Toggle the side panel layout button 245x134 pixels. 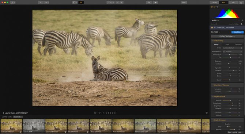click(75, 3)
